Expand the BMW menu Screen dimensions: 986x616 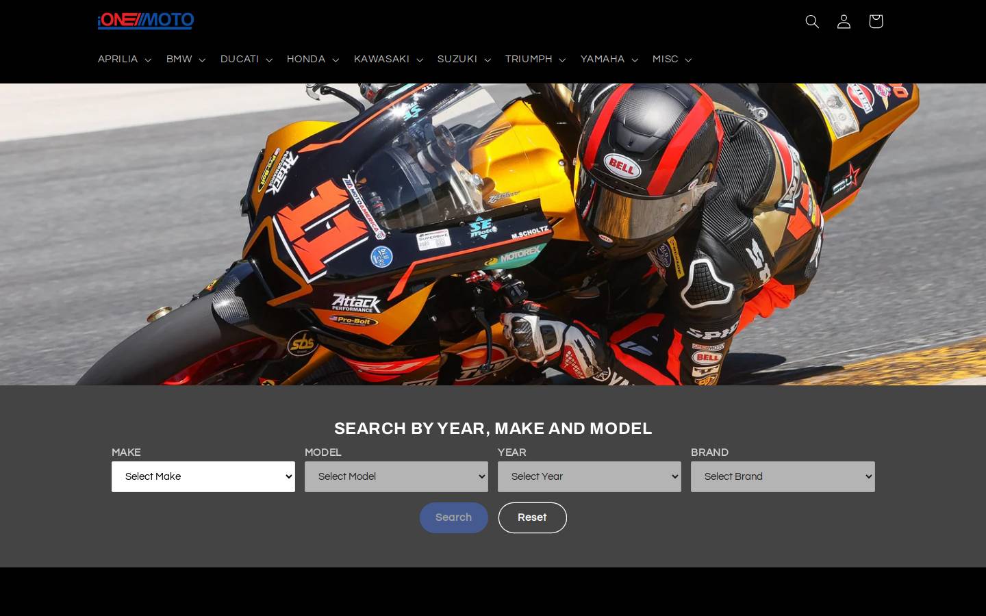[186, 60]
